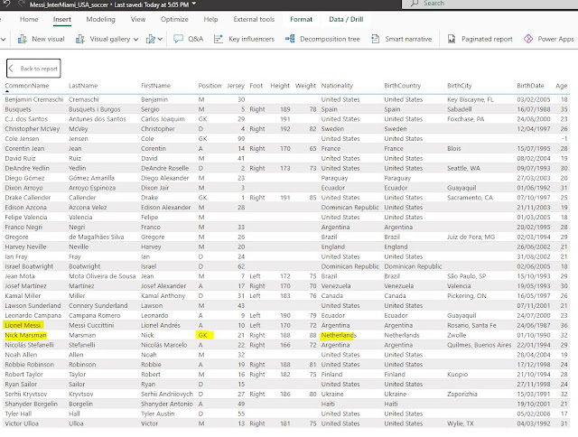Click the undo arrow in title bar
Image resolution: width=578 pixels, height=437 pixels.
point(6,4)
